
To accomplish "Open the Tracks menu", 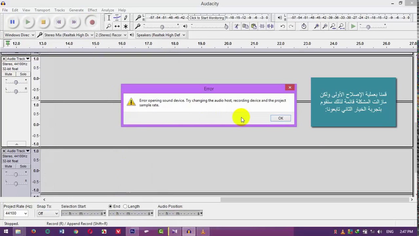I will pos(60,10).
